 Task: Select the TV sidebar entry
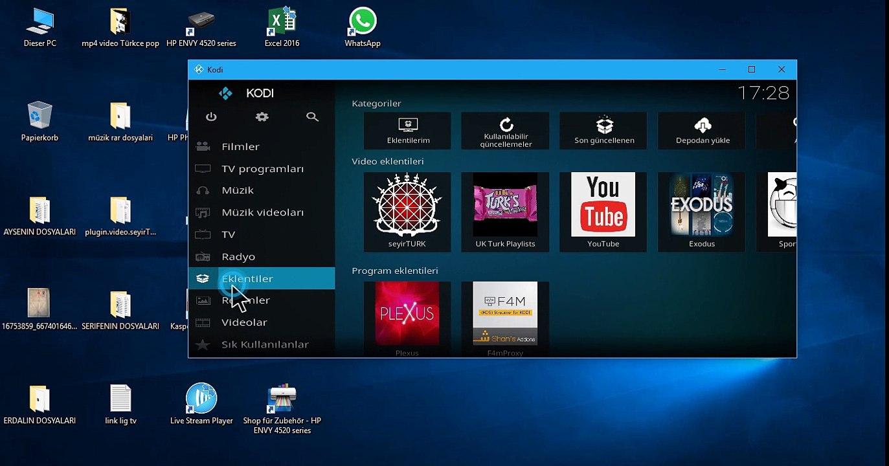click(x=262, y=234)
